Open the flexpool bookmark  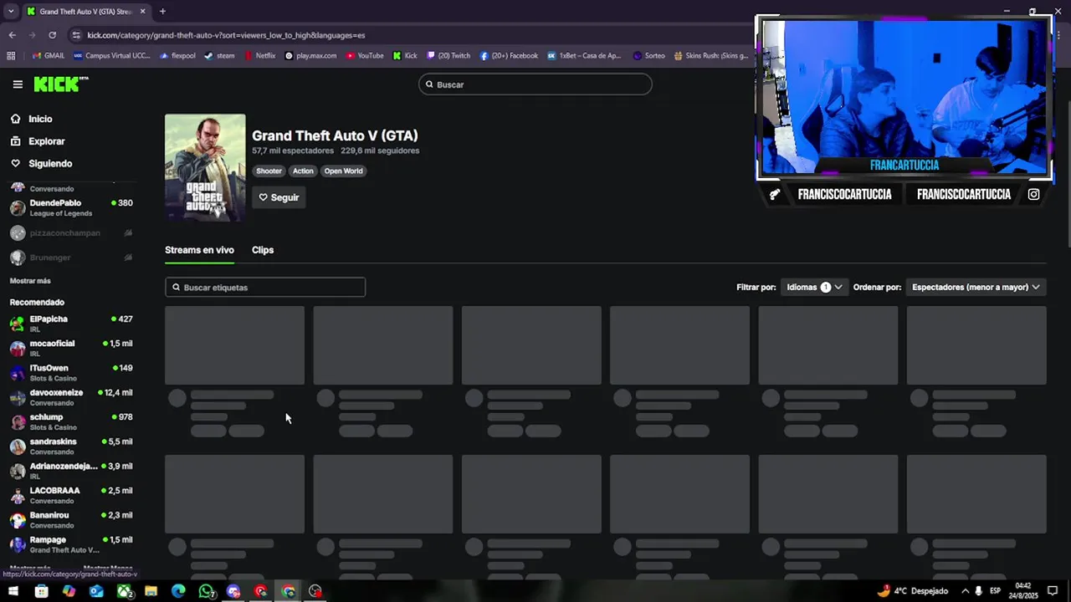[x=177, y=56]
